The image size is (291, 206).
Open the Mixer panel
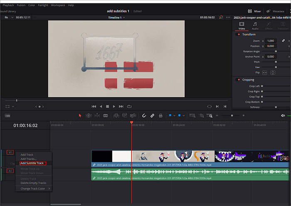coord(254,11)
